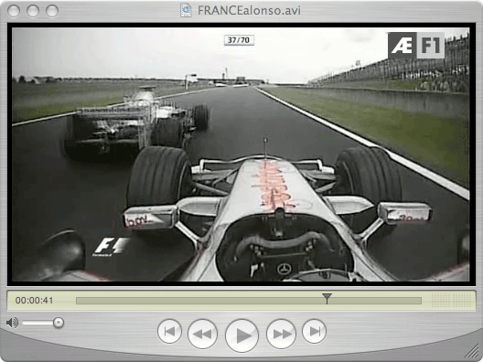Click the rewind button
The width and height of the screenshot is (483, 362).
202,334
